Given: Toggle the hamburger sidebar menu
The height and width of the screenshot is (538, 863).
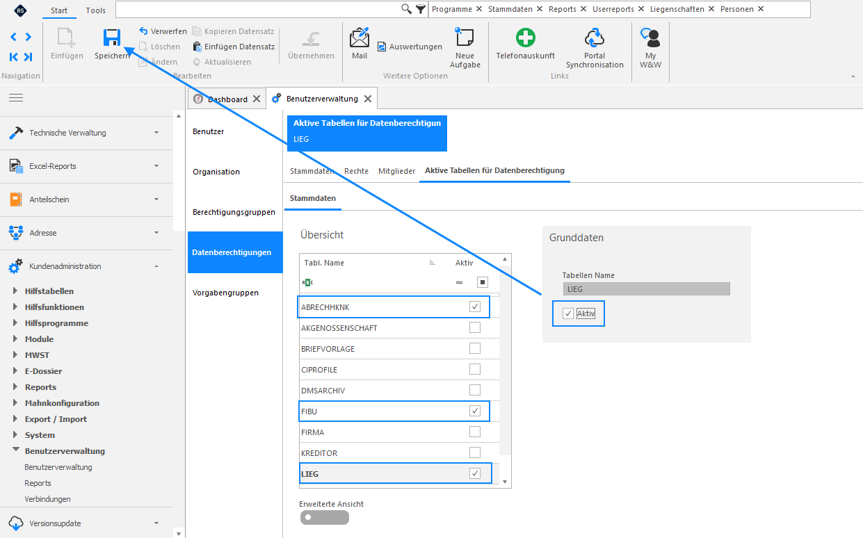Looking at the screenshot, I should (16, 98).
